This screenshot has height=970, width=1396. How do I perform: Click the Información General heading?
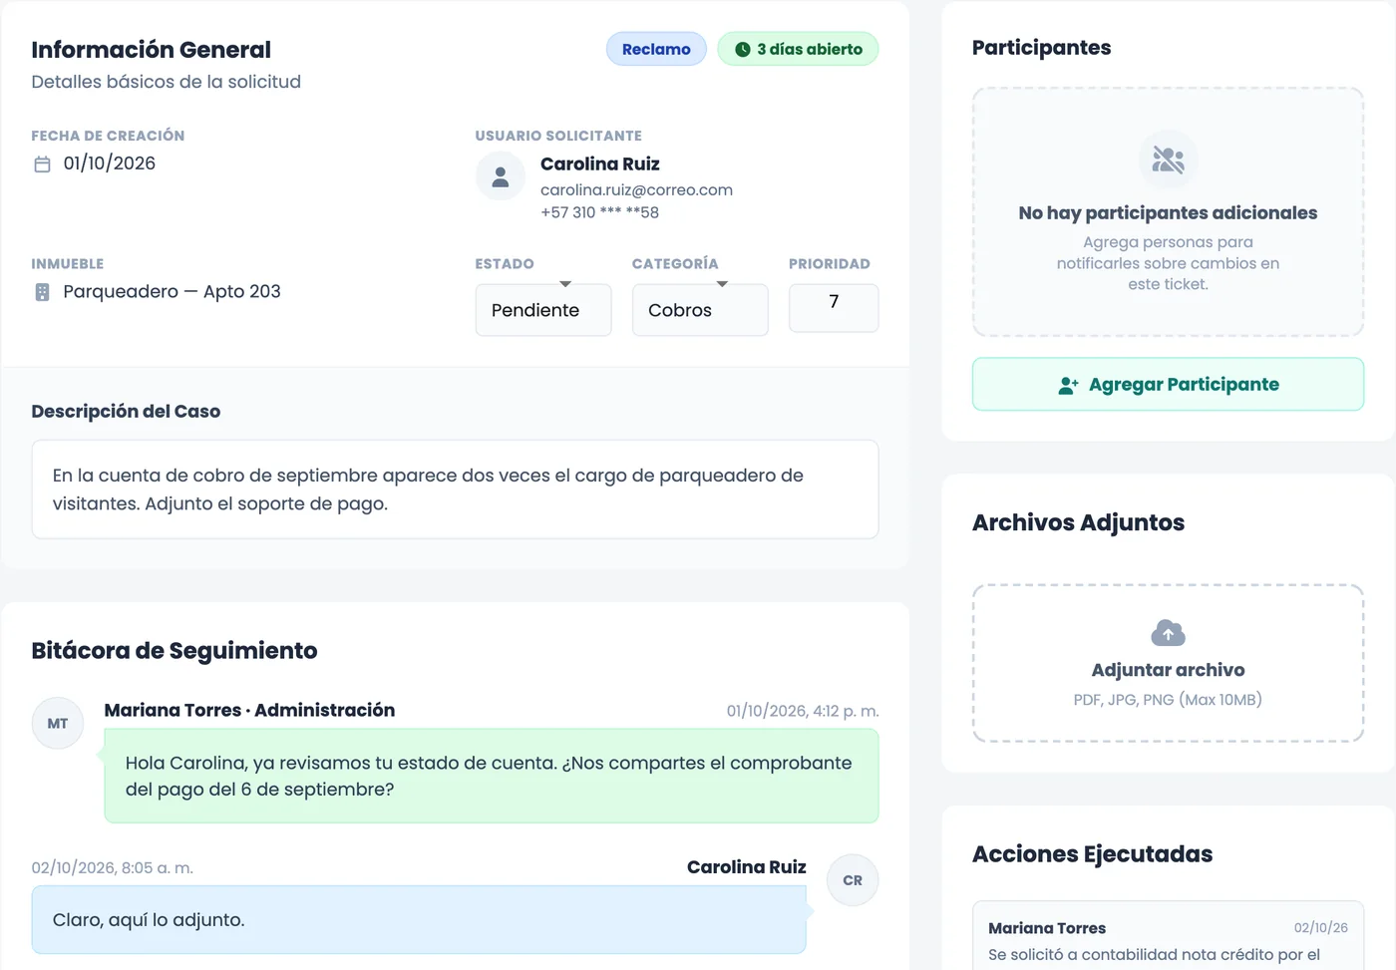(x=151, y=50)
